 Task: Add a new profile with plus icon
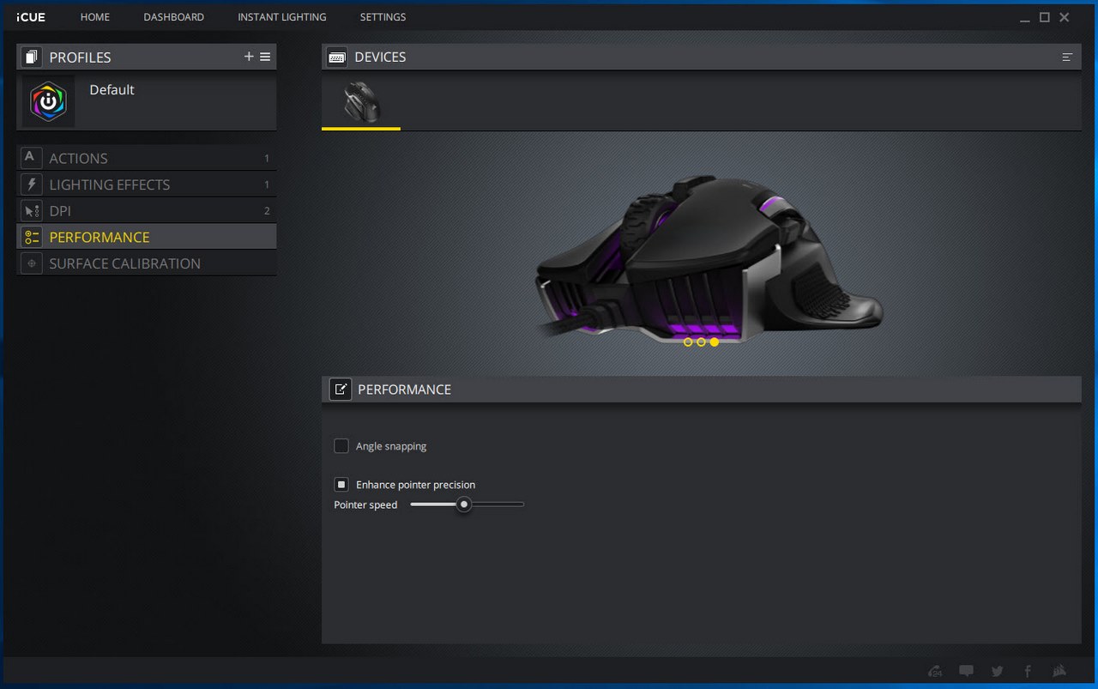249,57
